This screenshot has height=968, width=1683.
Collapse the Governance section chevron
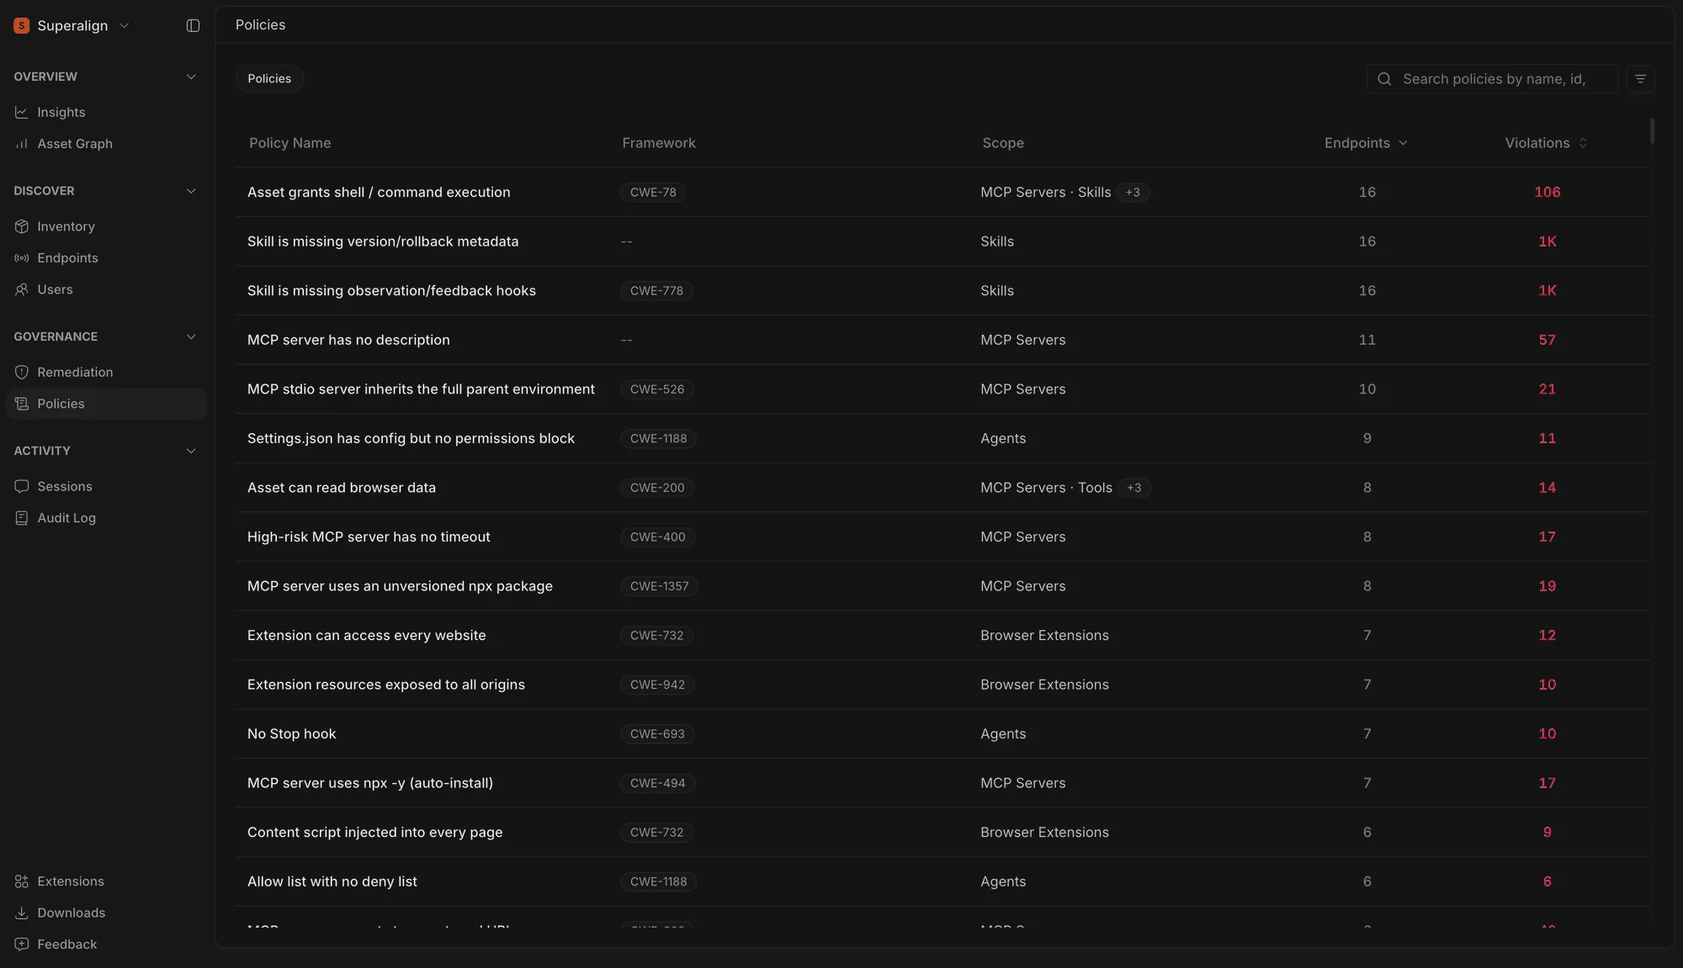pyautogui.click(x=191, y=336)
